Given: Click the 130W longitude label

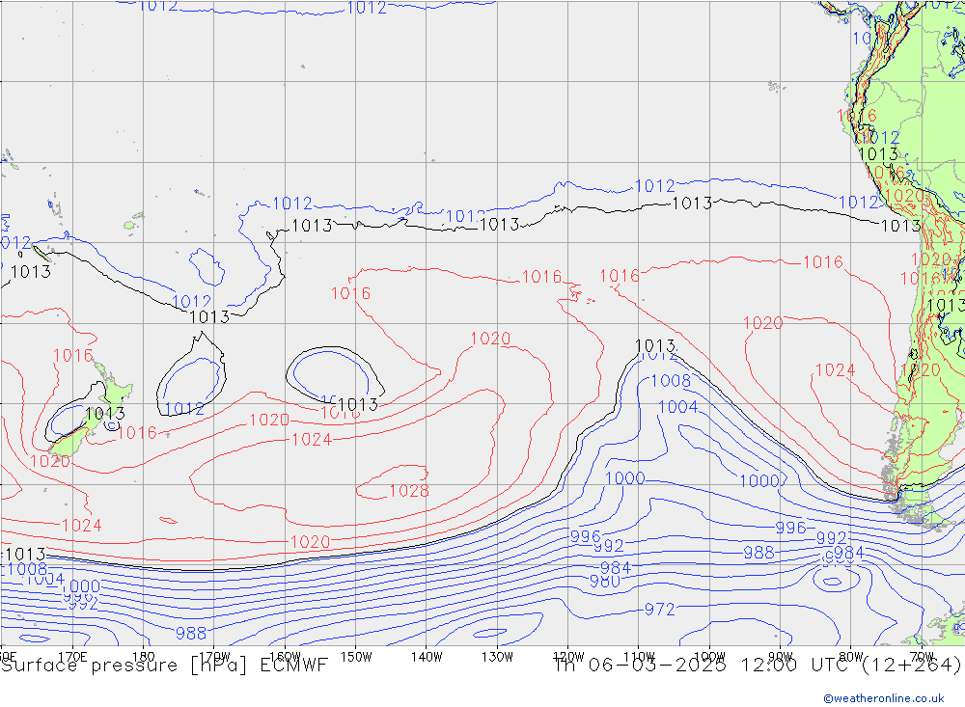Looking at the screenshot, I should pos(497,657).
